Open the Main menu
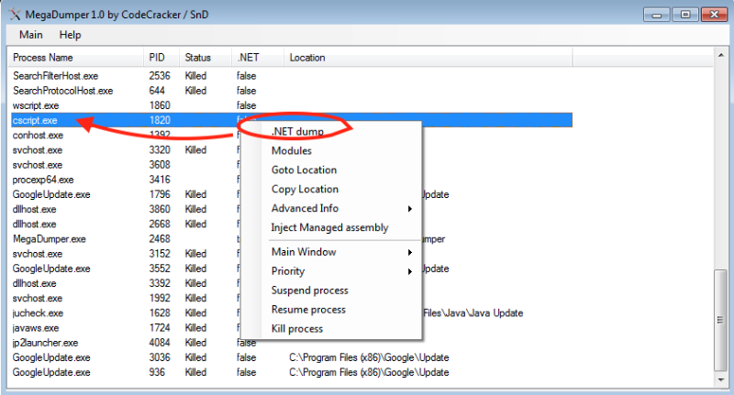Screen dimensions: 734x395 [31, 35]
